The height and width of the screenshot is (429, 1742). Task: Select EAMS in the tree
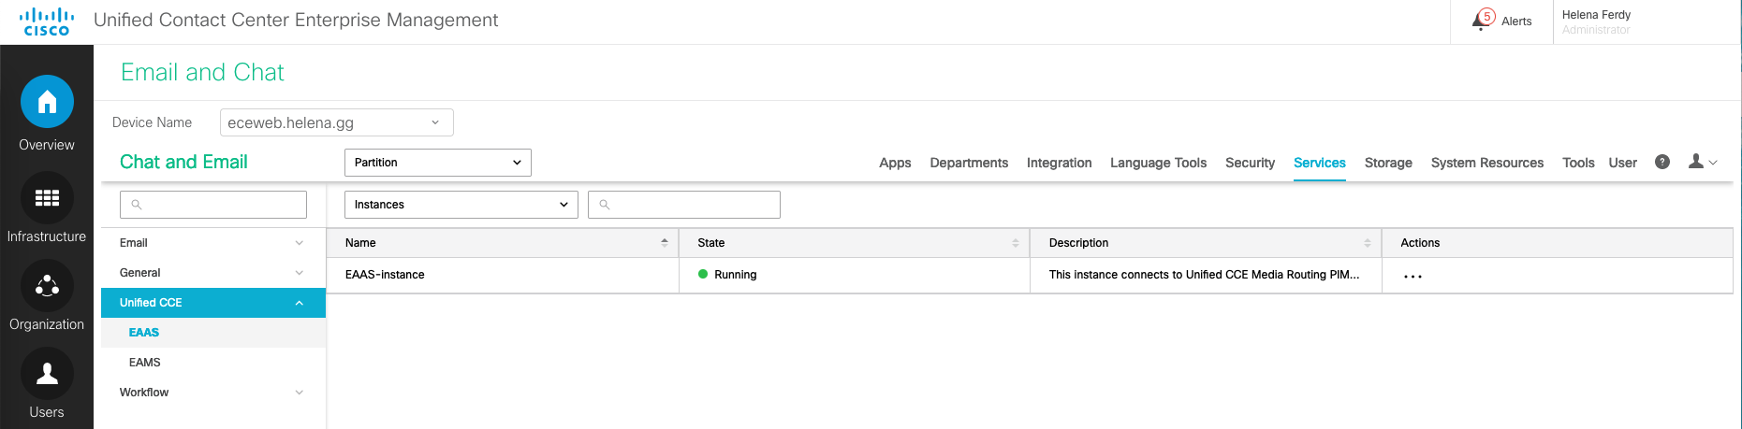[145, 363]
